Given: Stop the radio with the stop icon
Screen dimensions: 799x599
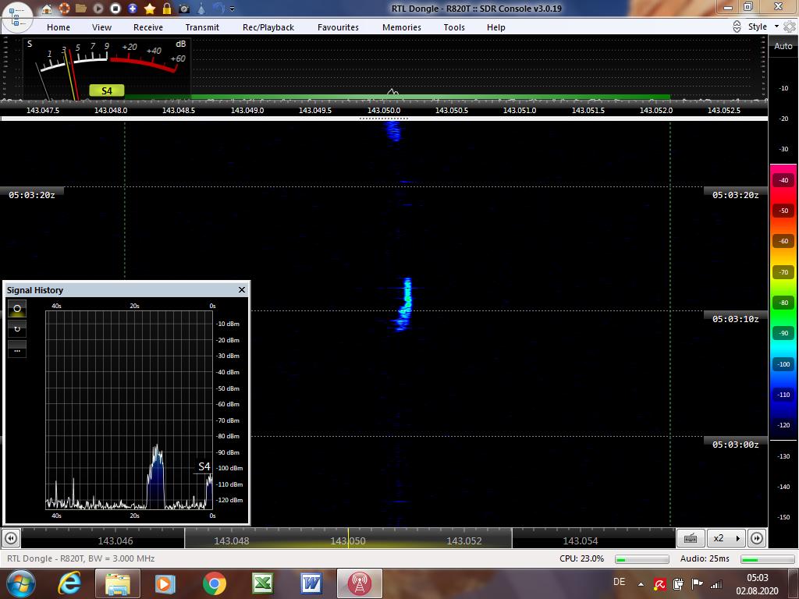Looking at the screenshot, I should tap(115, 9).
